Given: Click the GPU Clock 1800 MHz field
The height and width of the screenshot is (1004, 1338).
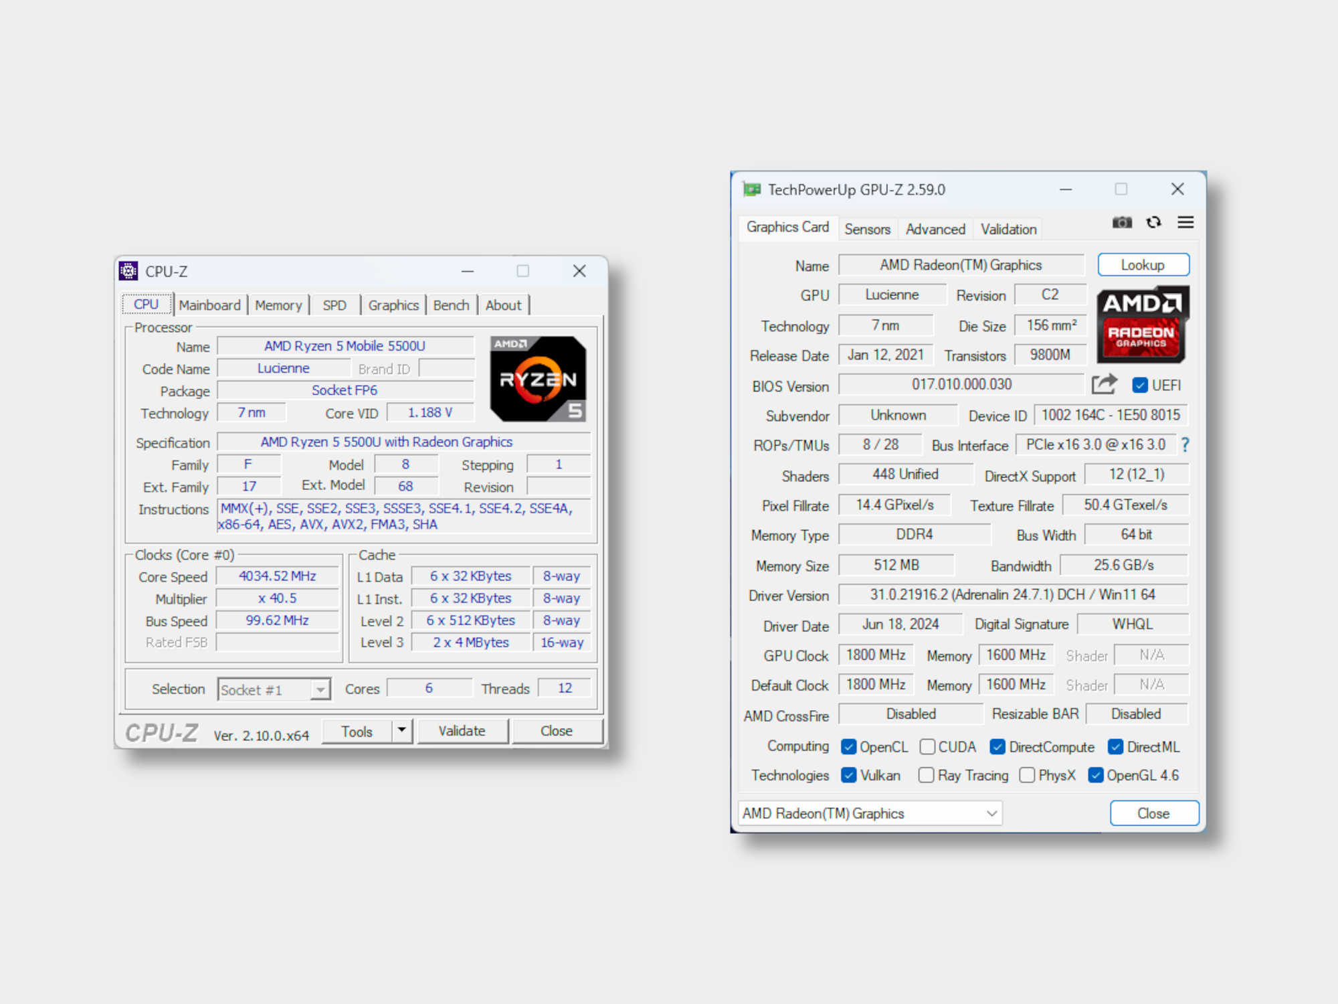Looking at the screenshot, I should (x=876, y=655).
